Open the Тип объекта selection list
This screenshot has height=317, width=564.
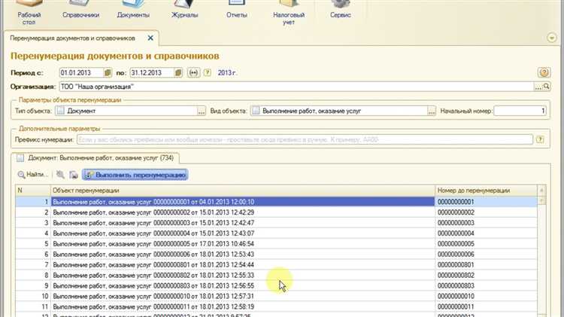point(201,111)
